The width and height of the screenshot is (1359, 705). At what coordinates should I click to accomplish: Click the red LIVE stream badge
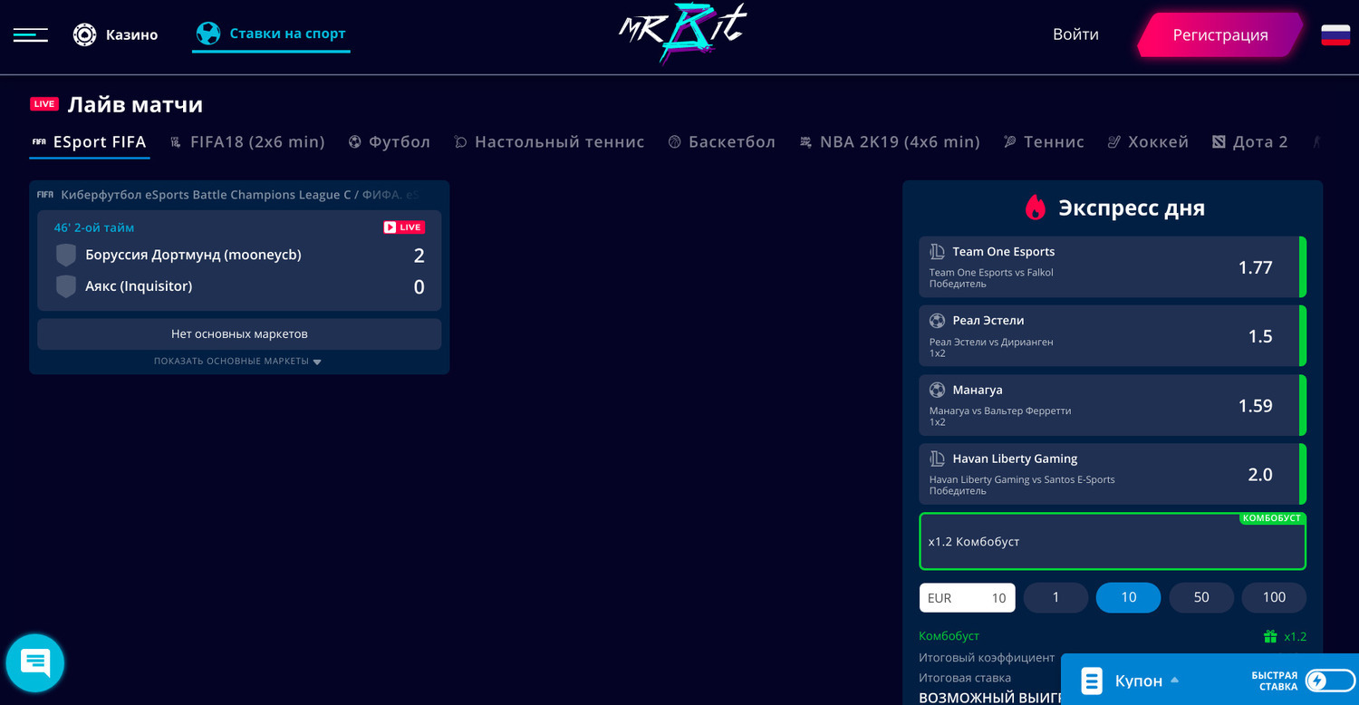coord(403,227)
